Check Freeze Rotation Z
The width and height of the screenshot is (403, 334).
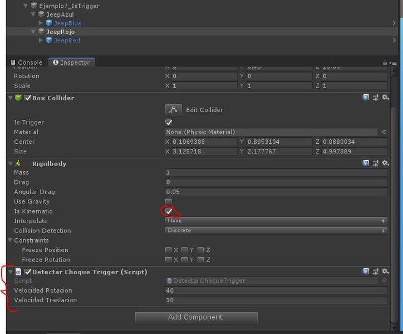[x=201, y=260]
